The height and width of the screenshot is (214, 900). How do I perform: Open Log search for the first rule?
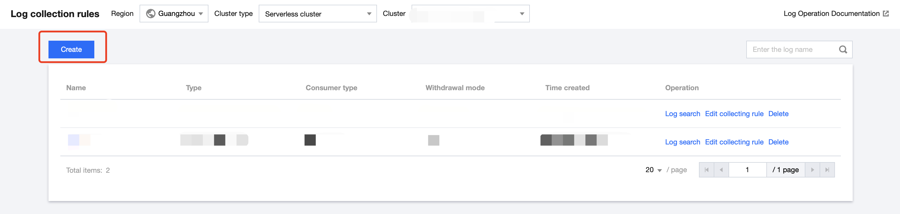click(682, 113)
